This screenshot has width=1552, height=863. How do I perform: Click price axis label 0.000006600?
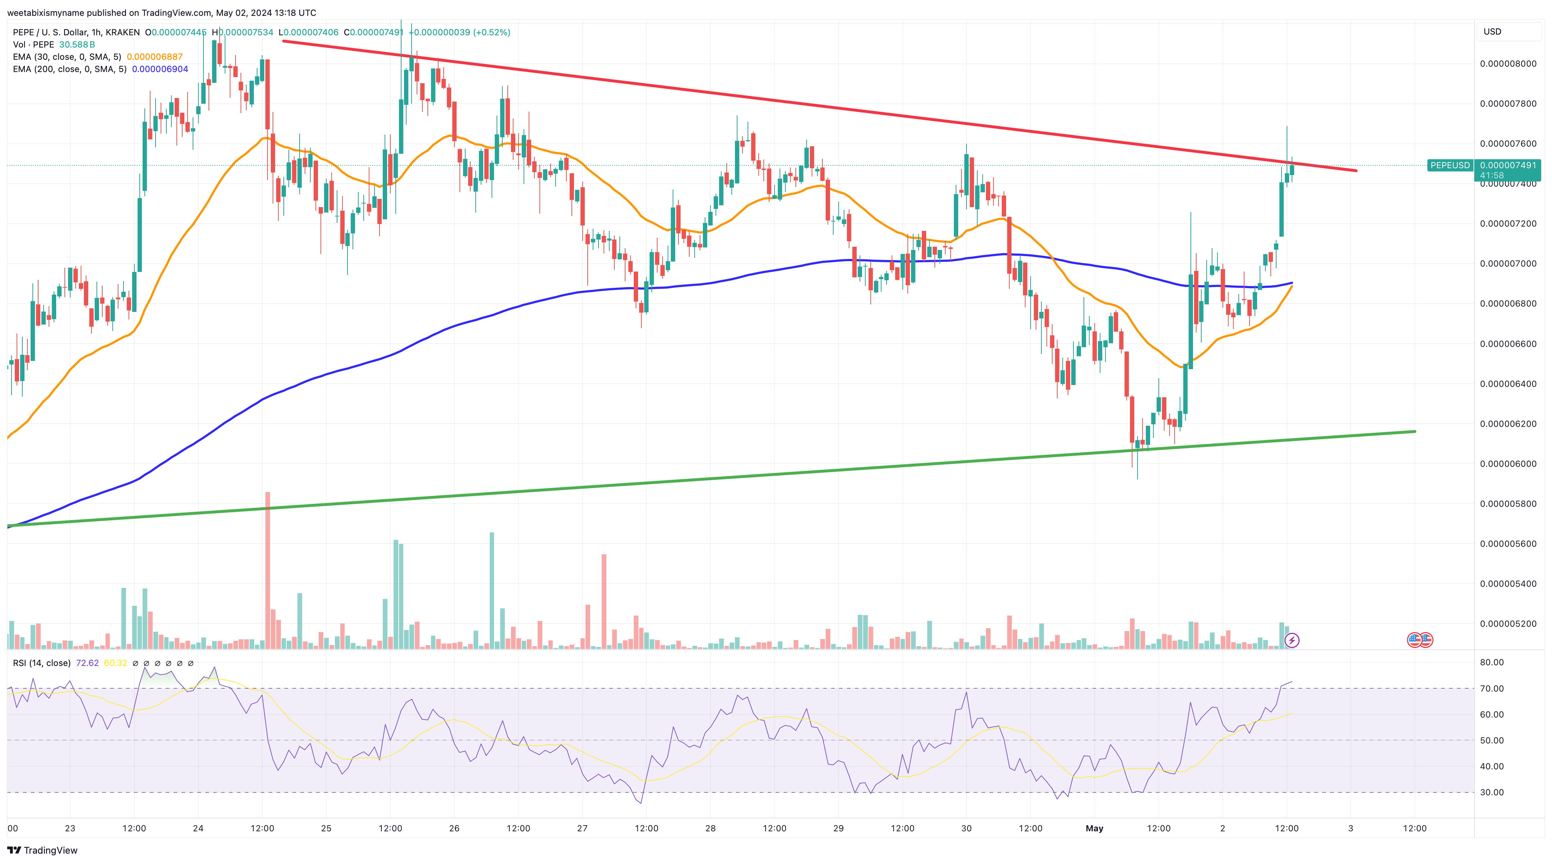coord(1508,344)
